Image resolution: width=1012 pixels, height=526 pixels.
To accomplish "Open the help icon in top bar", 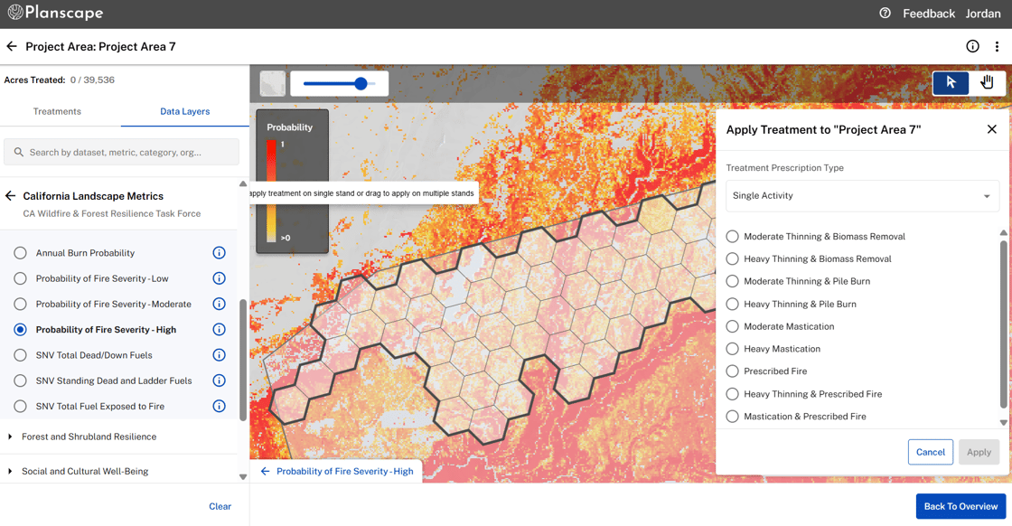I will [x=885, y=14].
